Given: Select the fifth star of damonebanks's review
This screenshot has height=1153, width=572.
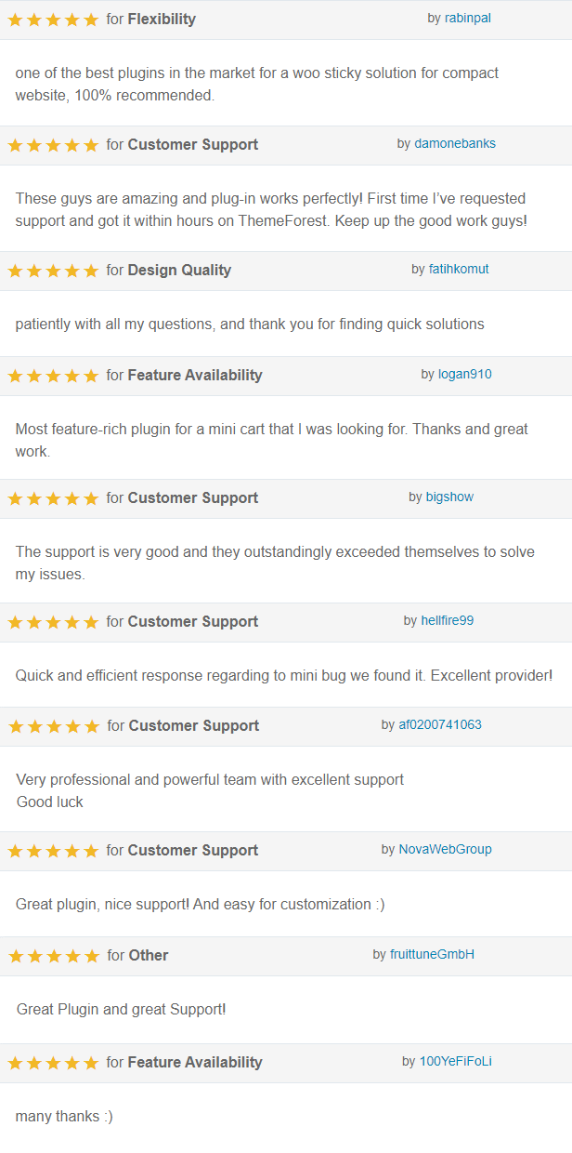Looking at the screenshot, I should pos(92,144).
